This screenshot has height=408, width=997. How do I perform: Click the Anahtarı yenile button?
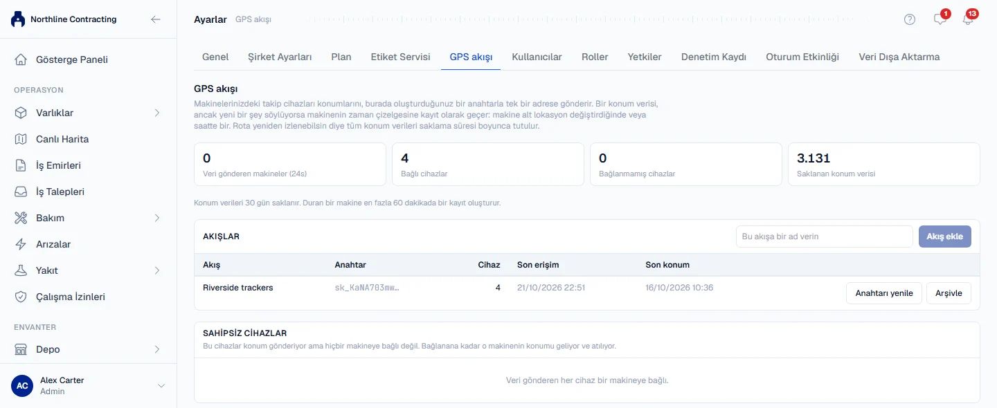click(x=884, y=293)
